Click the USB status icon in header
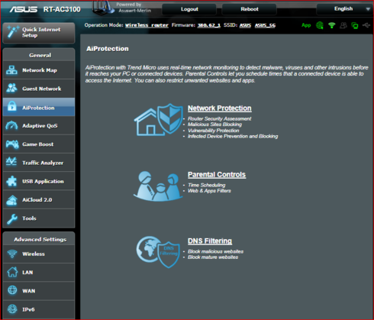Viewport: 374px width, 320px height. tap(366, 25)
